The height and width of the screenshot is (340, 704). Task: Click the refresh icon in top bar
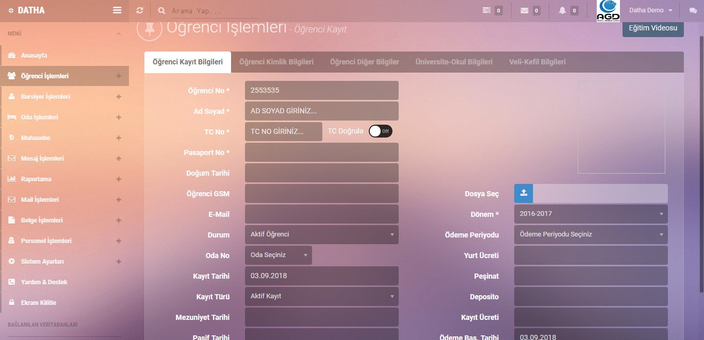click(140, 10)
